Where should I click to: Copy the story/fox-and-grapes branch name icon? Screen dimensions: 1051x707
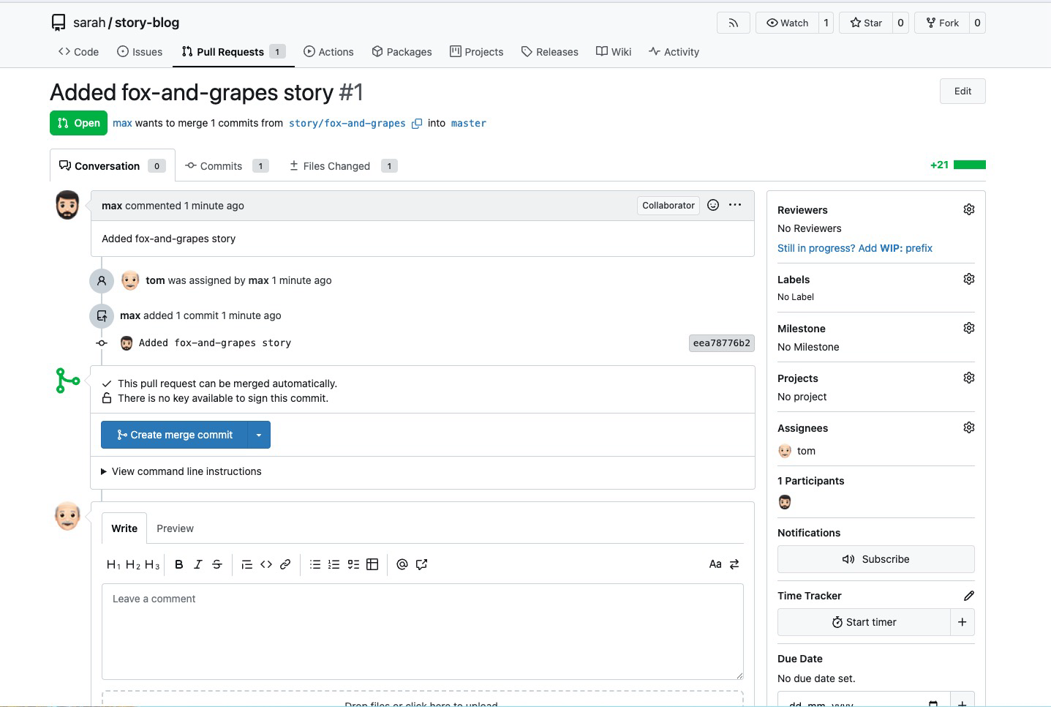point(417,124)
